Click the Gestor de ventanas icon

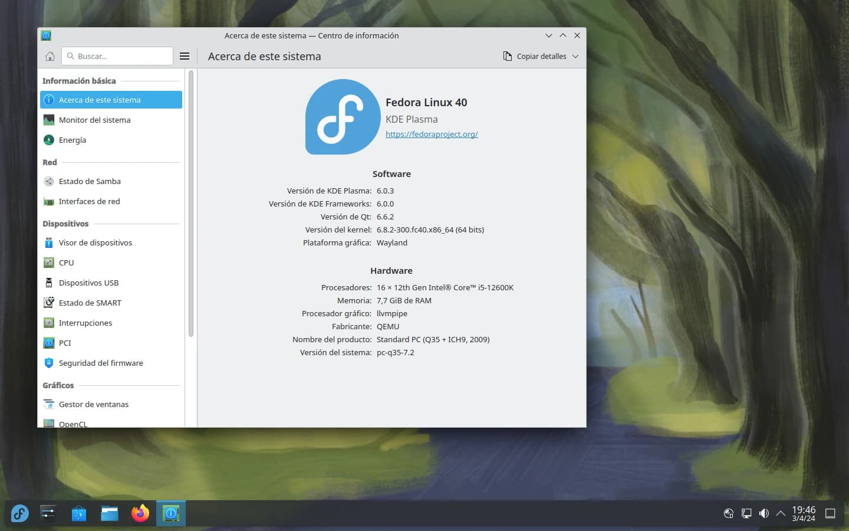[49, 404]
